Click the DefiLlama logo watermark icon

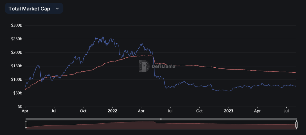click(x=144, y=66)
